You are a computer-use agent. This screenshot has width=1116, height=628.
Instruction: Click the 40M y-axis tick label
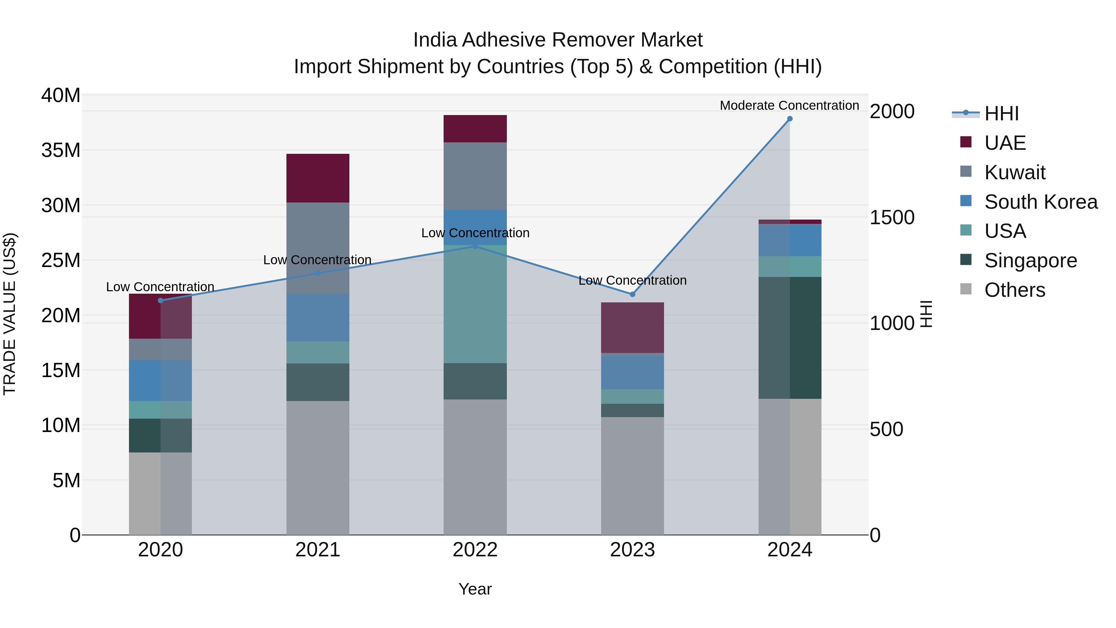click(x=61, y=95)
